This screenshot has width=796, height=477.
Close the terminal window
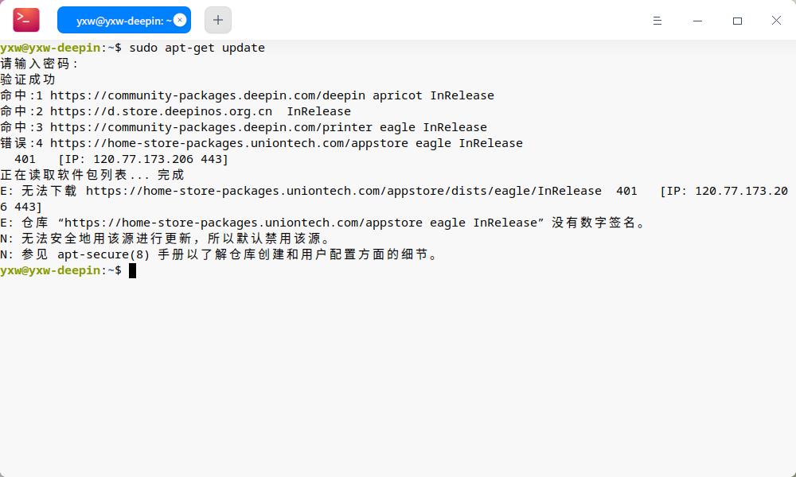[x=776, y=21]
